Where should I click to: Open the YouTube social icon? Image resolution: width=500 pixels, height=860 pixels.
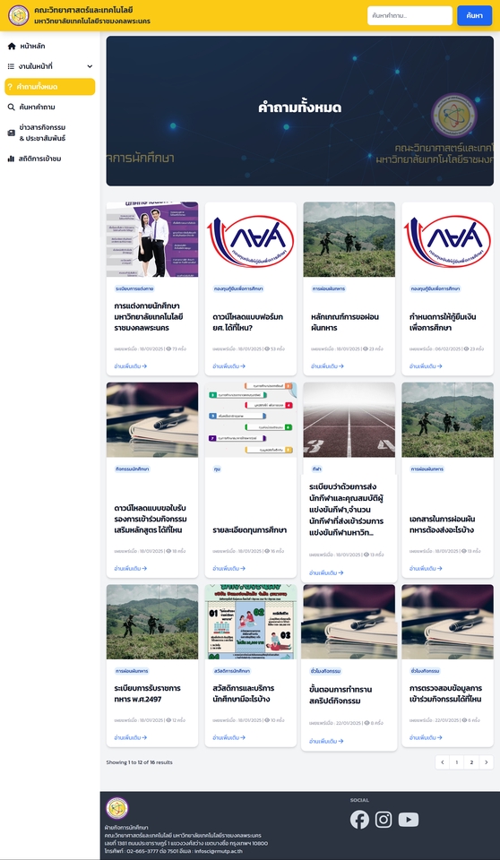[x=409, y=820]
